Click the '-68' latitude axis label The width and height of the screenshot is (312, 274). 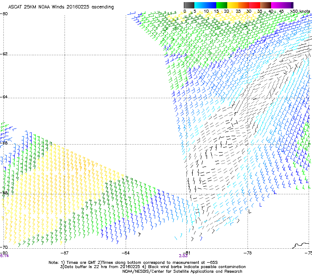point(4,193)
